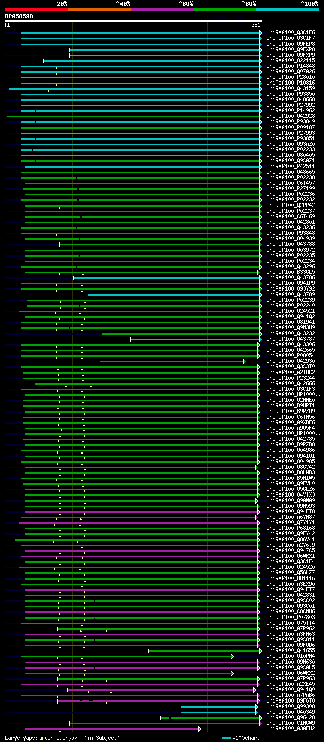Image resolution: width=324 pixels, height=742 pixels.
Task: Select the label UniRef100_Q9M3U9
Action: tap(291, 328)
